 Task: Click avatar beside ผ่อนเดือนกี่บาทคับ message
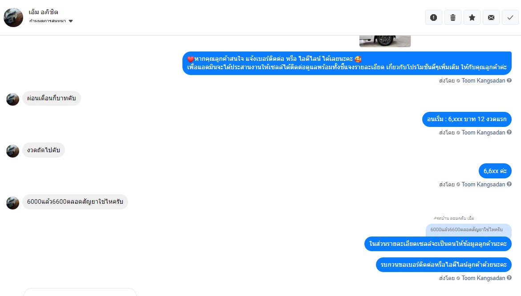tap(12, 99)
